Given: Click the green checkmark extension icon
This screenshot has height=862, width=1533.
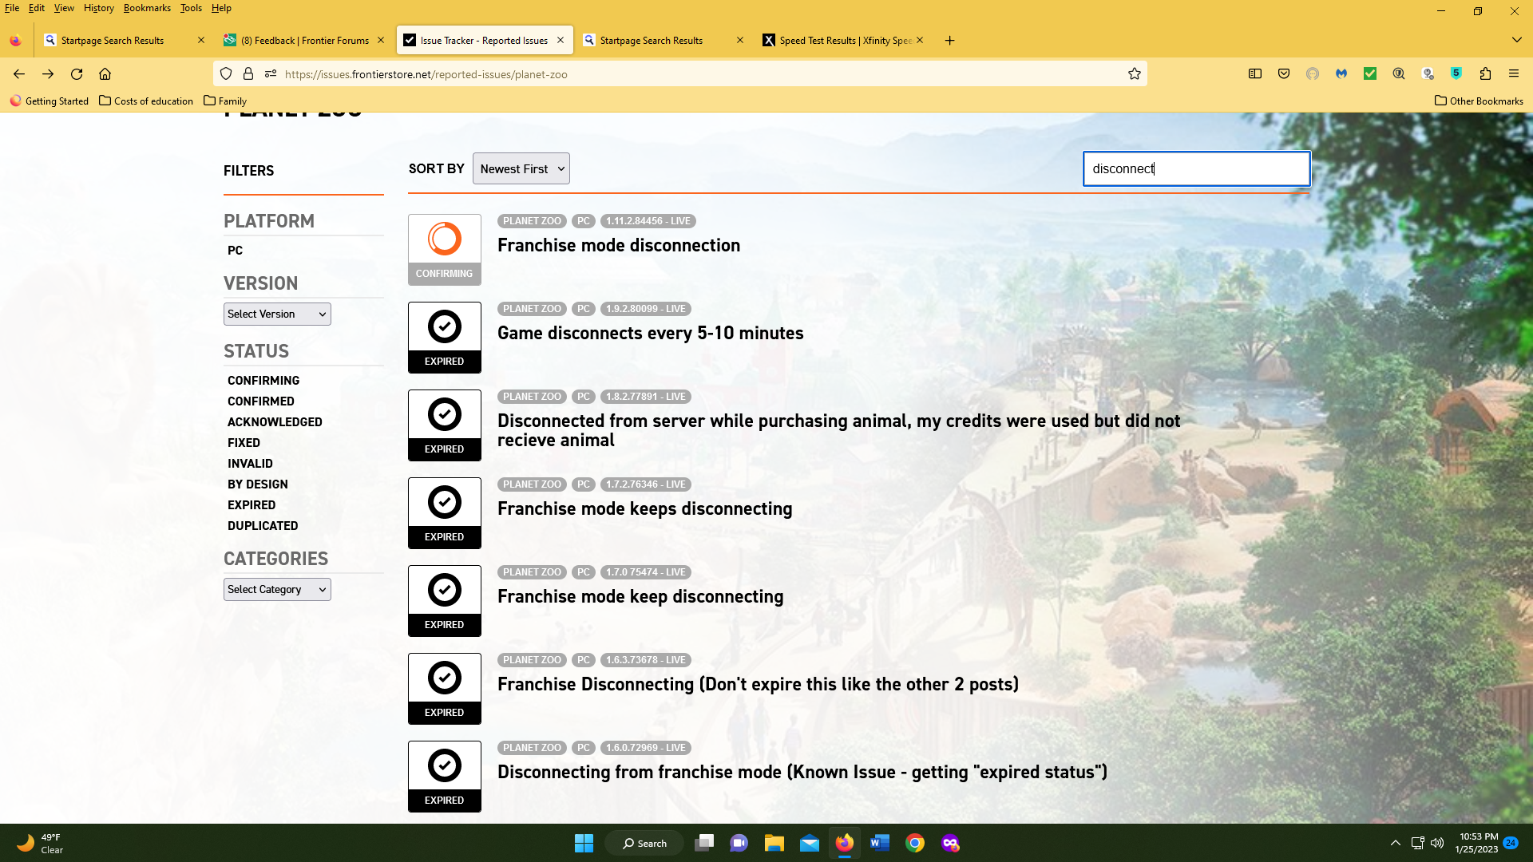Looking at the screenshot, I should click(1370, 73).
